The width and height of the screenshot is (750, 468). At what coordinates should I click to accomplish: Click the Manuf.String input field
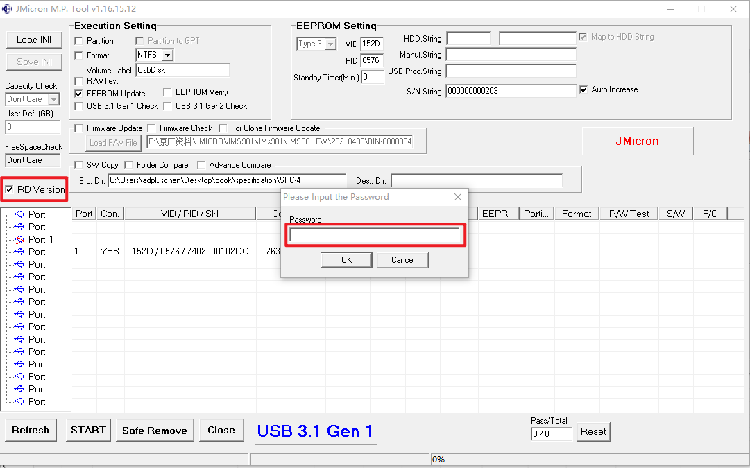(511, 55)
